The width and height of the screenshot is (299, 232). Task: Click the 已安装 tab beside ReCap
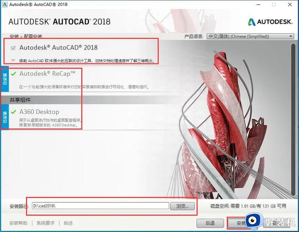pyautogui.click(x=5, y=79)
